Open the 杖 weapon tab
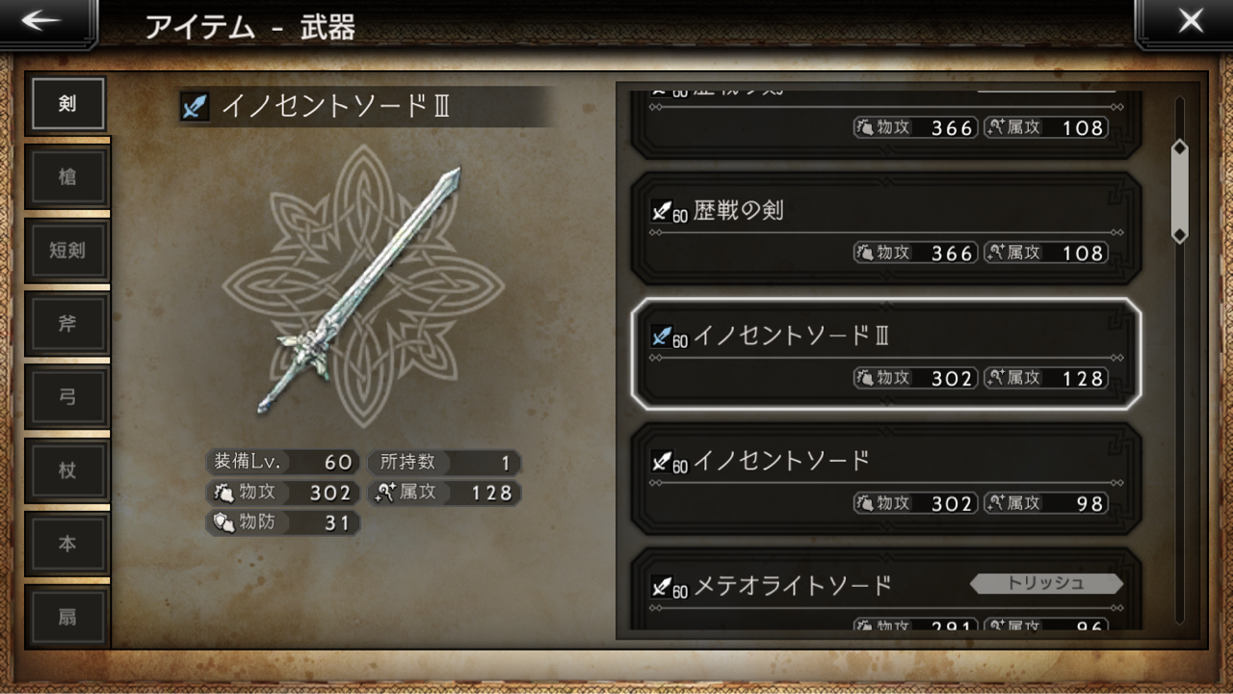This screenshot has height=694, width=1233. coord(67,470)
